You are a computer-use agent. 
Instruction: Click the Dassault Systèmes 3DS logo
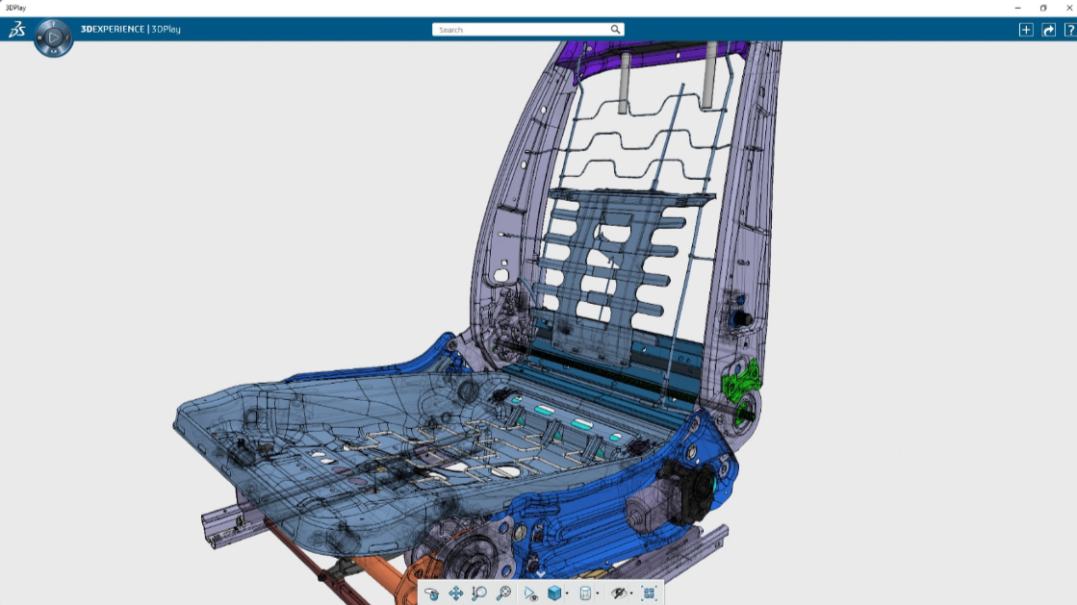[16, 30]
